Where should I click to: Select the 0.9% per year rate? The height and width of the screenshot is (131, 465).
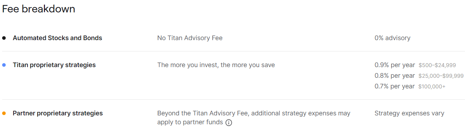click(395, 65)
